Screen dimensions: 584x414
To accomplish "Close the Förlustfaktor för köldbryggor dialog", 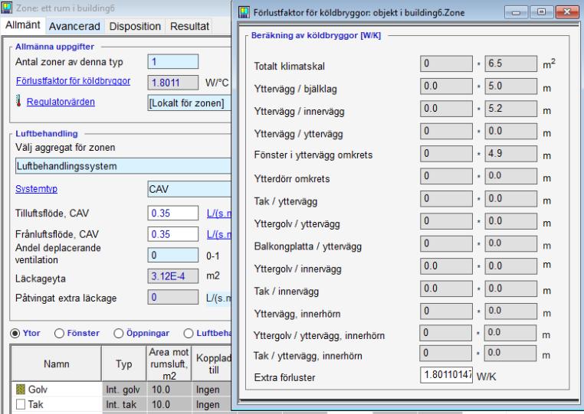I will (x=567, y=12).
